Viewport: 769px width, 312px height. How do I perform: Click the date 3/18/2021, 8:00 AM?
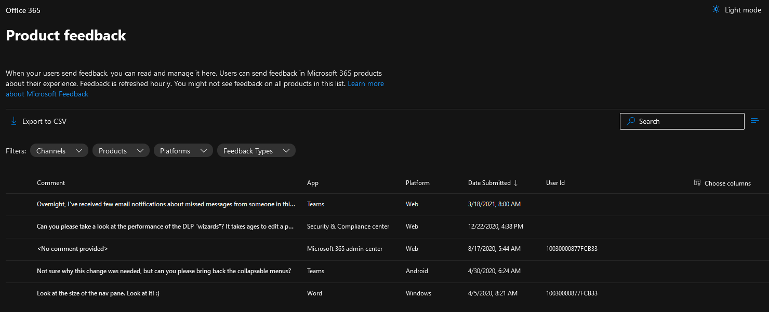pyautogui.click(x=494, y=204)
